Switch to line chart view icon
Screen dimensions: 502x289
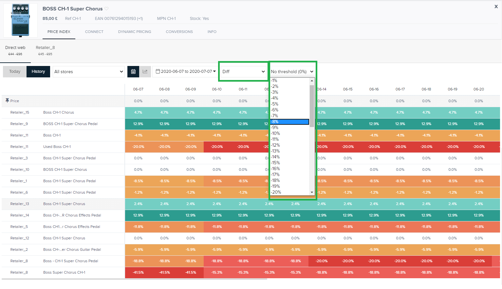point(145,72)
